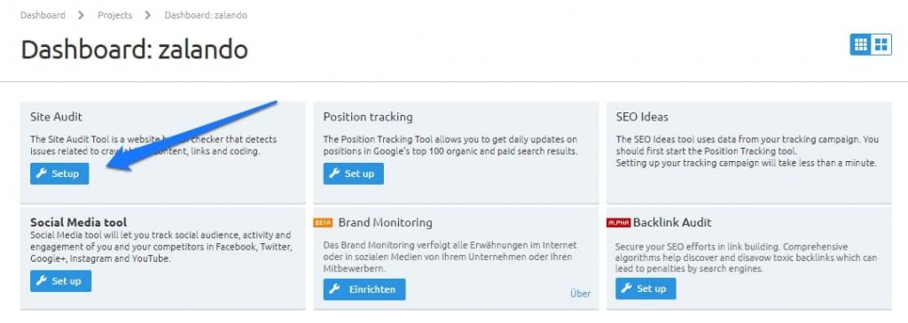Click the ALPHA badge next to Backlink Audit
Viewport: 908px width, 323px height.
[618, 222]
